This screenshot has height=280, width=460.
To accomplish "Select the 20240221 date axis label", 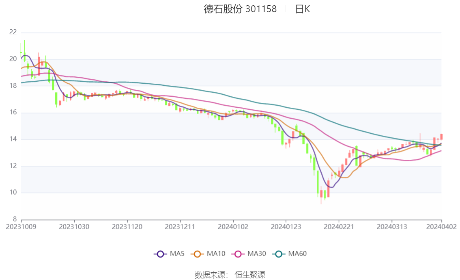I will pyautogui.click(x=339, y=227).
